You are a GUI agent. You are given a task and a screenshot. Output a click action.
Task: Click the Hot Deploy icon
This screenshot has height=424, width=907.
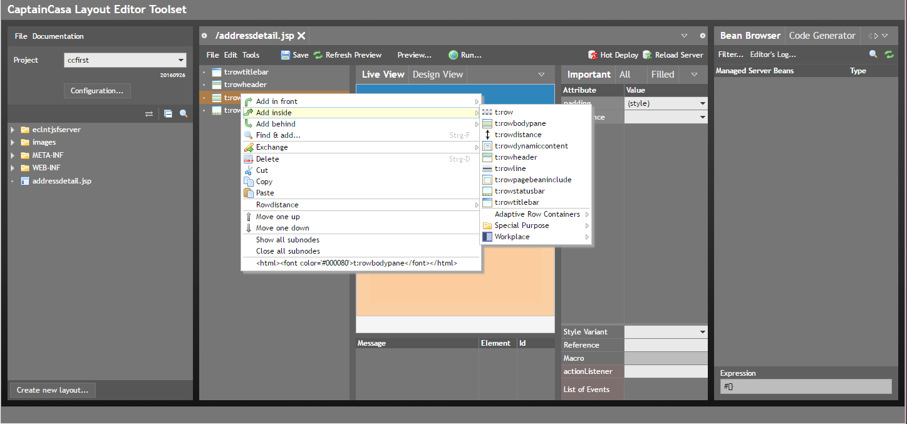(x=593, y=55)
